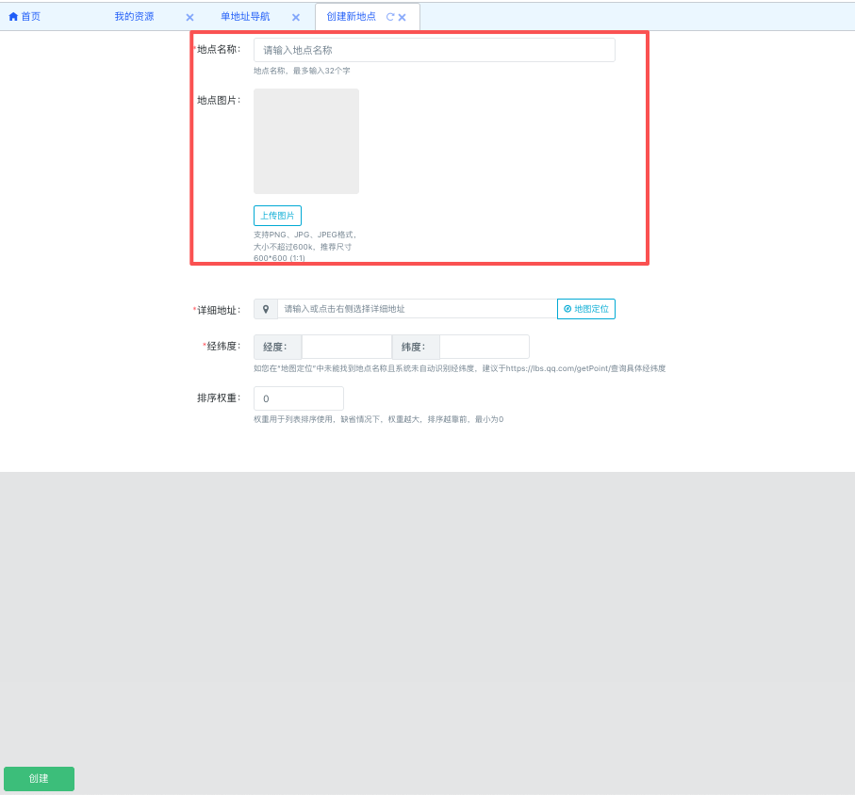The image size is (855, 795).
Task: Focus the 纬度 latitude input box
Action: (484, 347)
